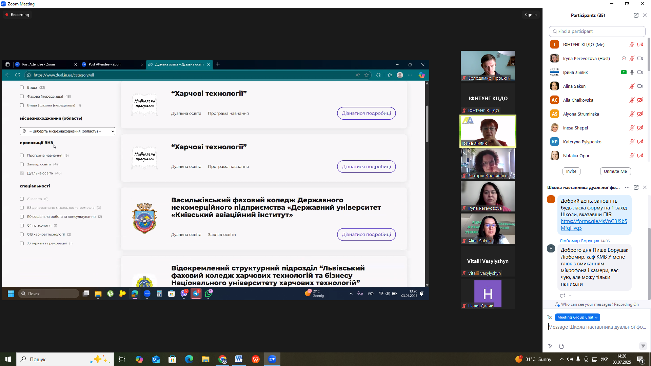Tick the Заклад освіти (42) checkbox
Viewport: 651px width, 366px height.
coord(22,164)
